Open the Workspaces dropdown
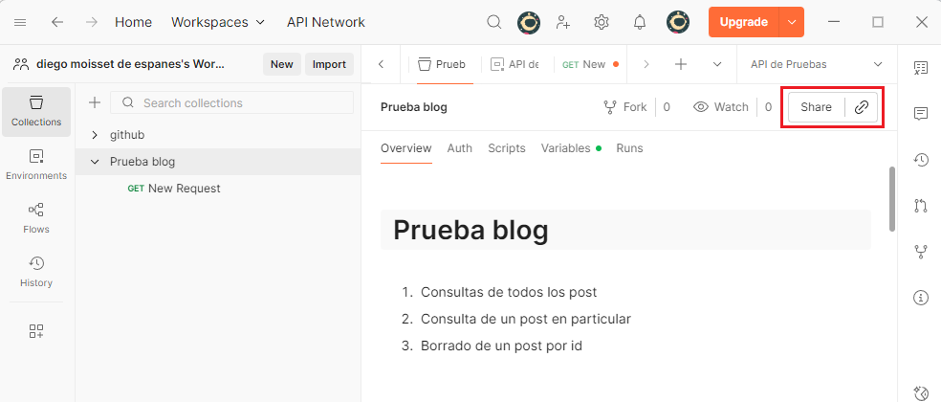Image resolution: width=941 pixels, height=402 pixels. [218, 22]
